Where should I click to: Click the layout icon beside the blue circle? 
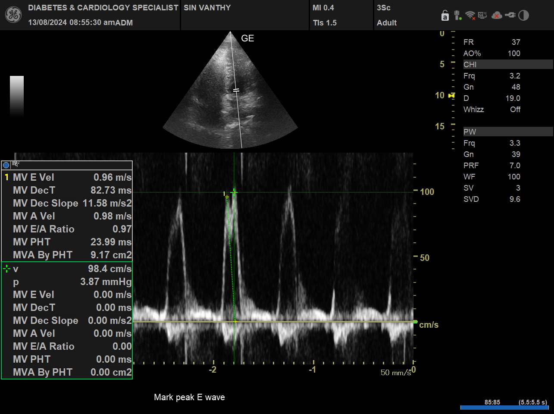(16, 164)
